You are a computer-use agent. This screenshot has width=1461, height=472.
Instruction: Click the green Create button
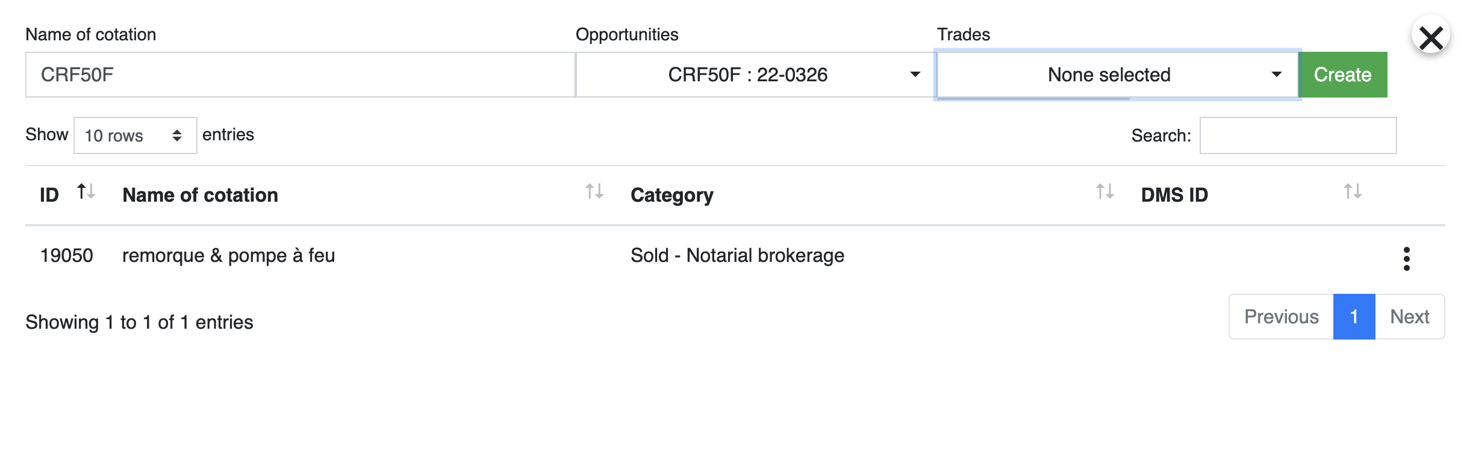point(1342,75)
